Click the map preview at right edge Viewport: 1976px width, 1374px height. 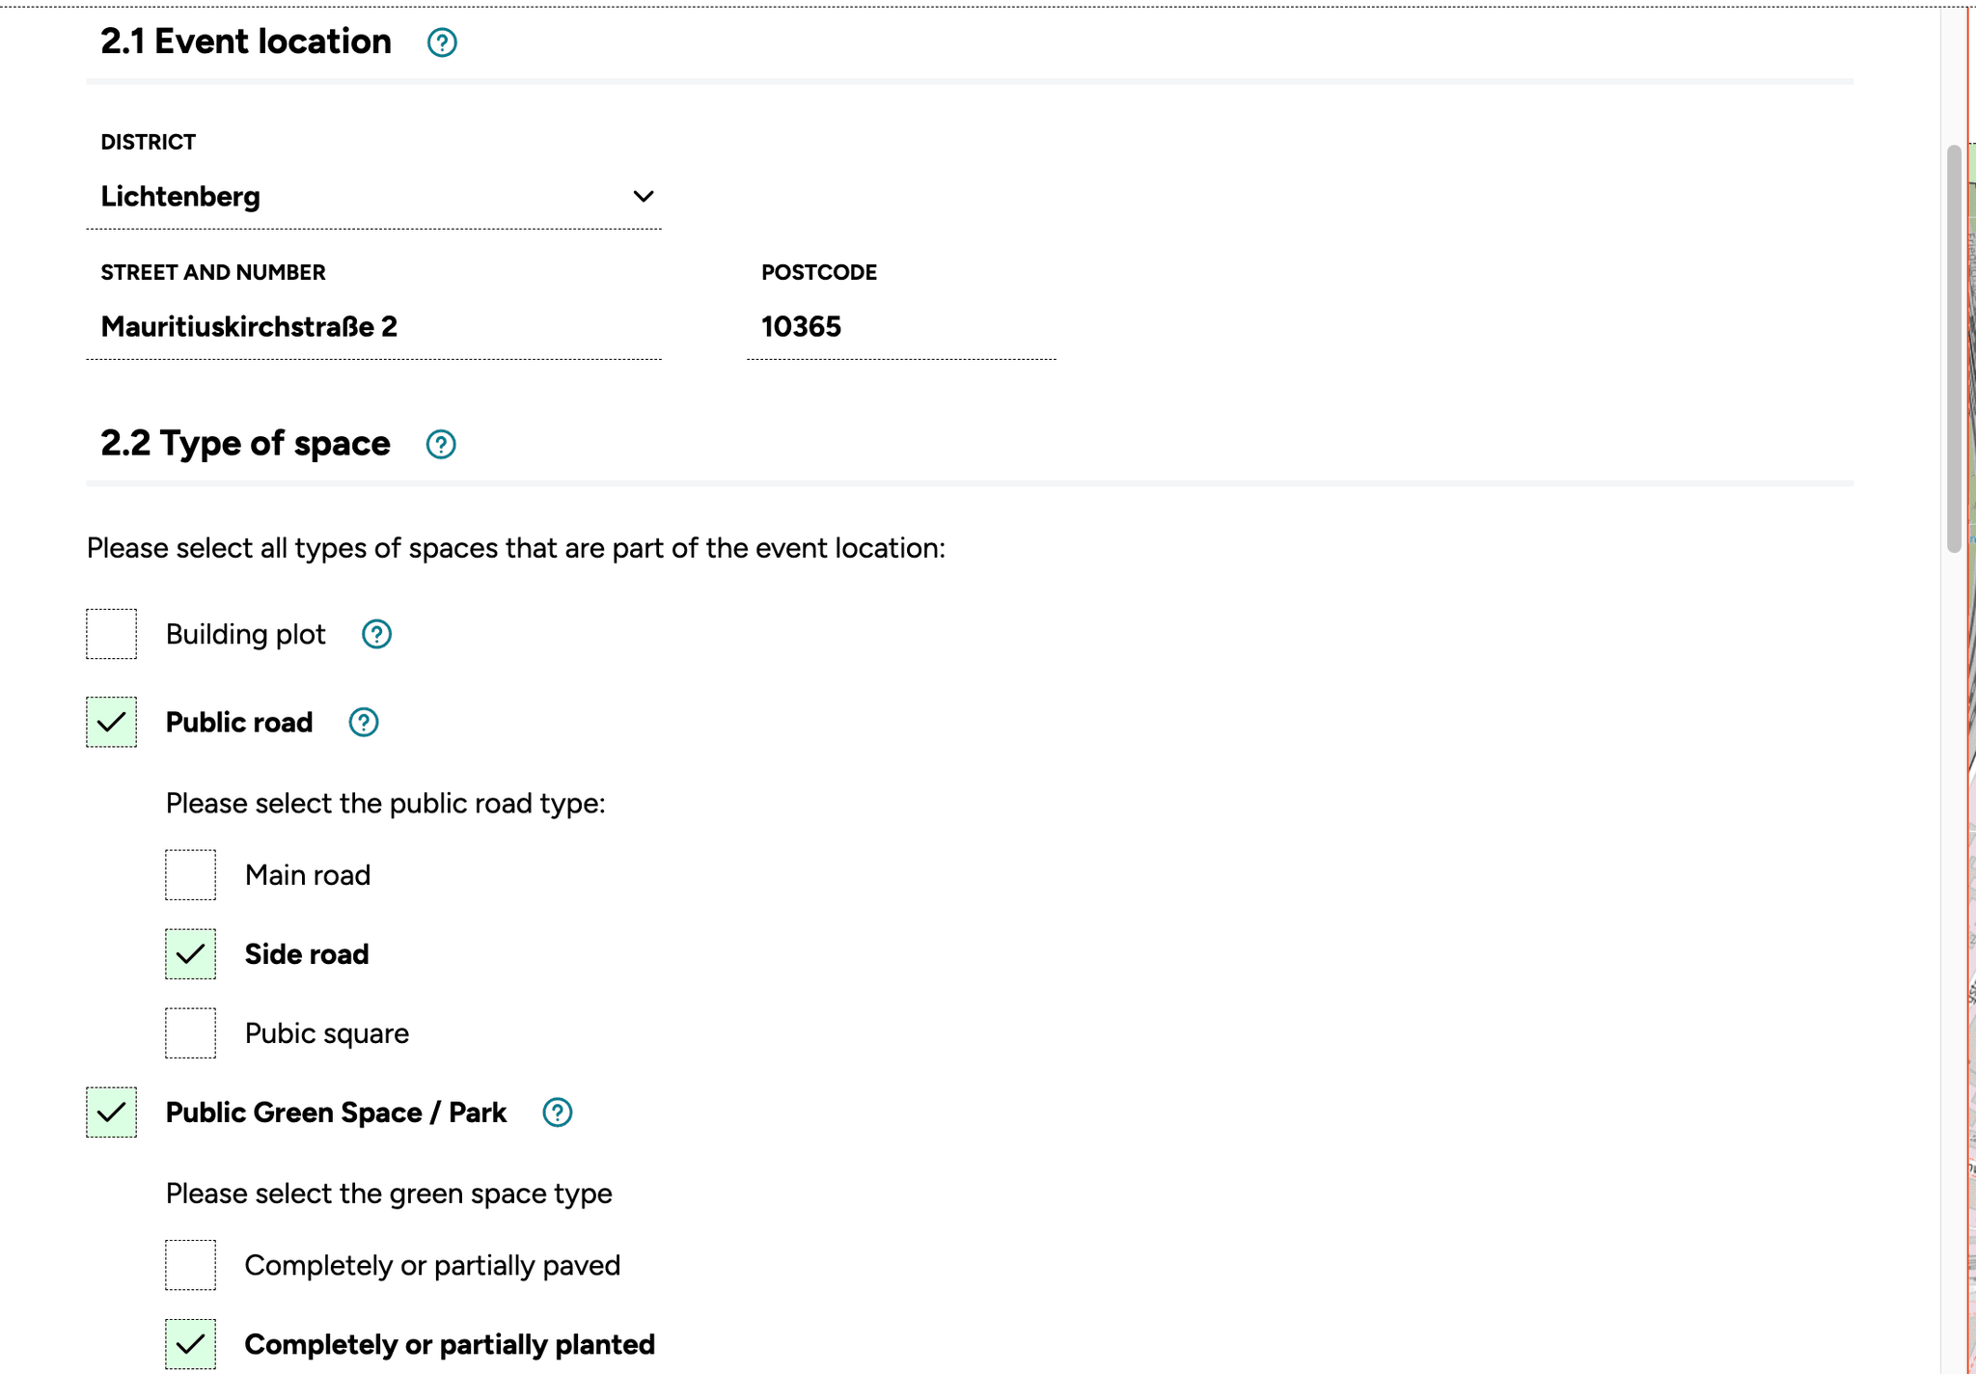click(x=1971, y=675)
